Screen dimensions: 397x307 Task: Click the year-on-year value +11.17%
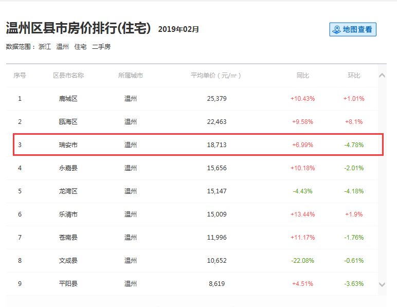click(x=302, y=238)
